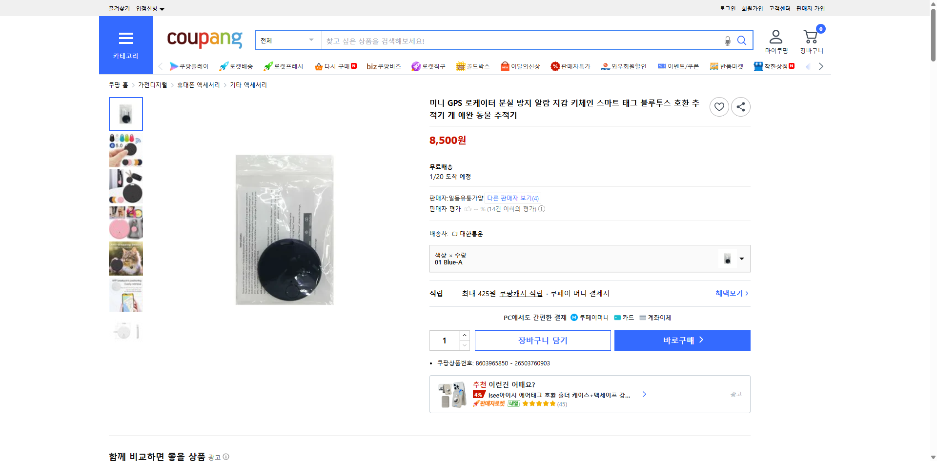
Task: Select 로켓프레시 in the top navigation
Action: pyautogui.click(x=284, y=66)
